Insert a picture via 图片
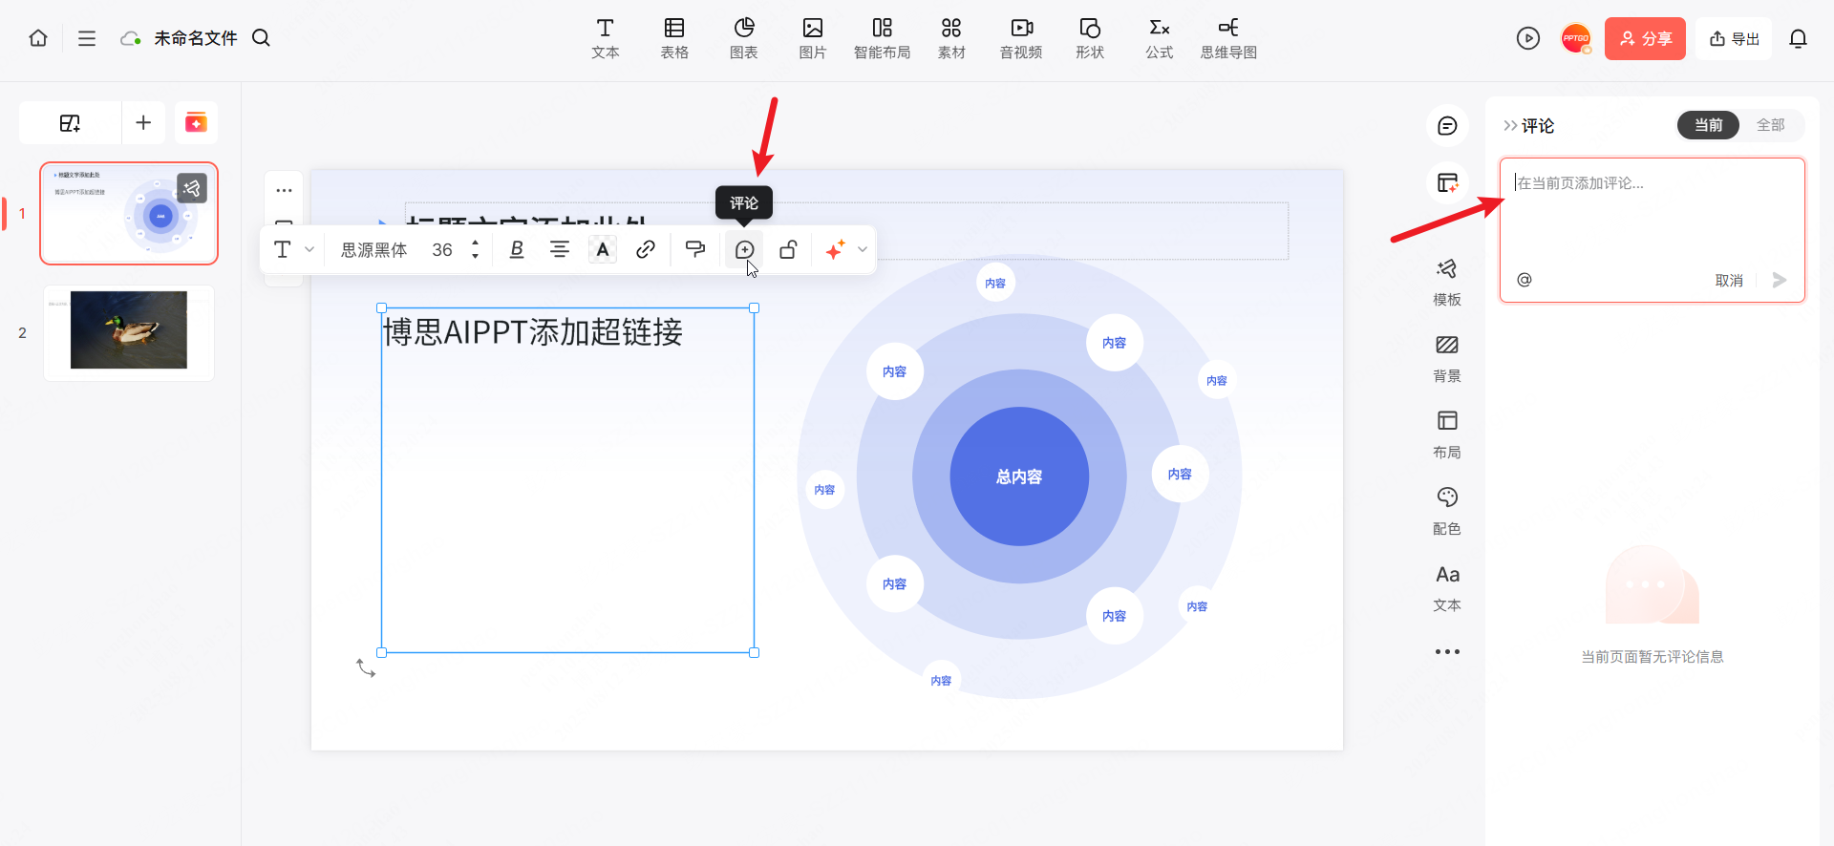Screen dimensions: 1834x846 click(x=813, y=38)
